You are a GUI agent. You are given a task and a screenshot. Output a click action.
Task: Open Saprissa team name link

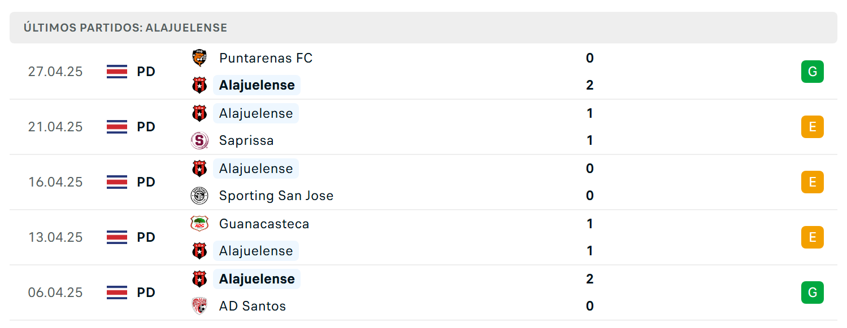click(246, 140)
